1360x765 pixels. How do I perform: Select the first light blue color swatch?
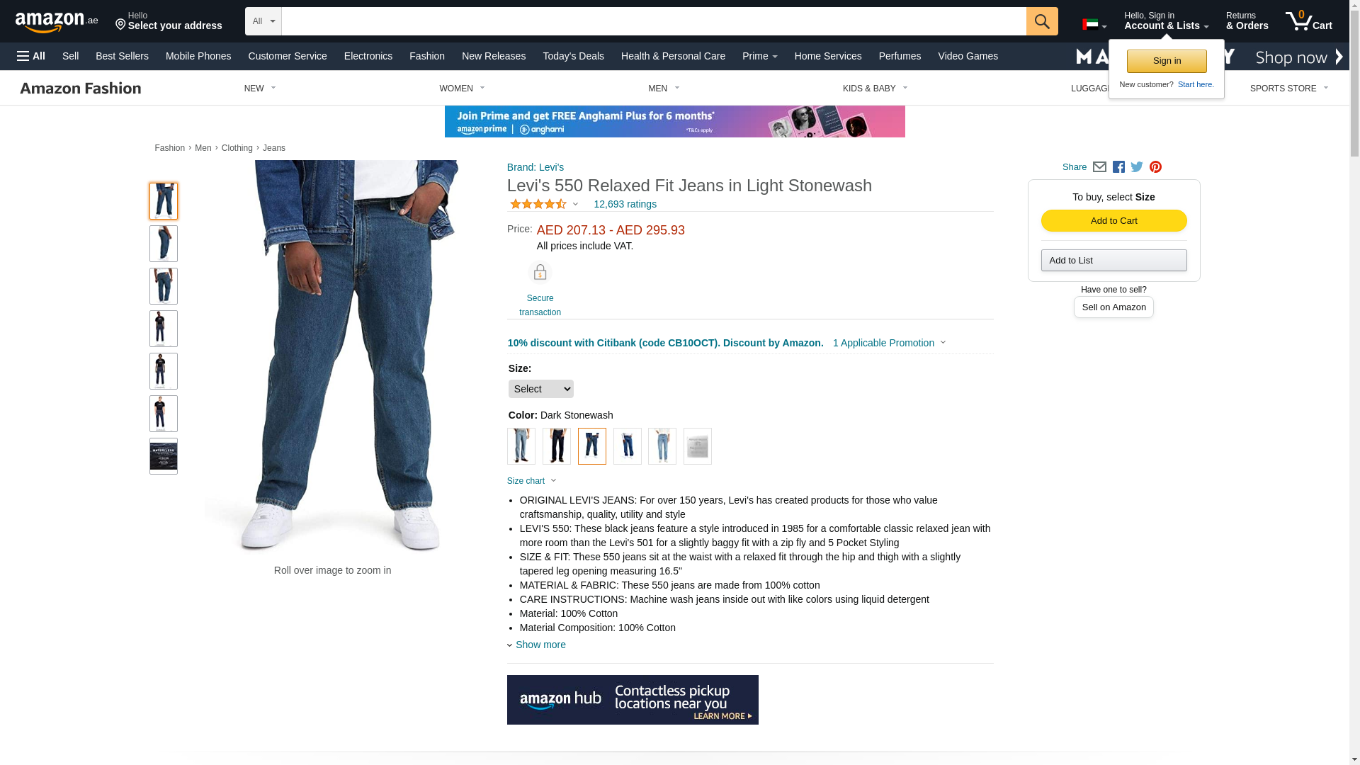click(x=521, y=446)
